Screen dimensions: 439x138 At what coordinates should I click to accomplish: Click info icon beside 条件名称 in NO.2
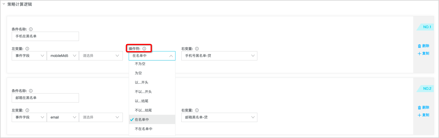pos(31,91)
